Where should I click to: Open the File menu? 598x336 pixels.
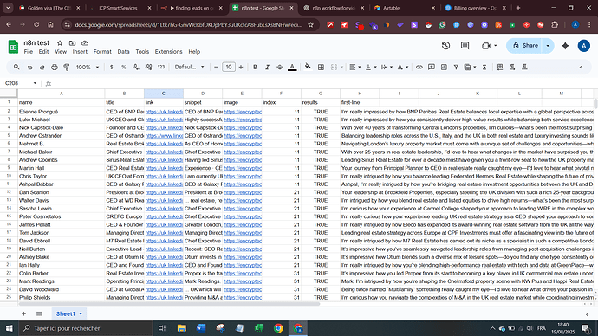click(29, 52)
